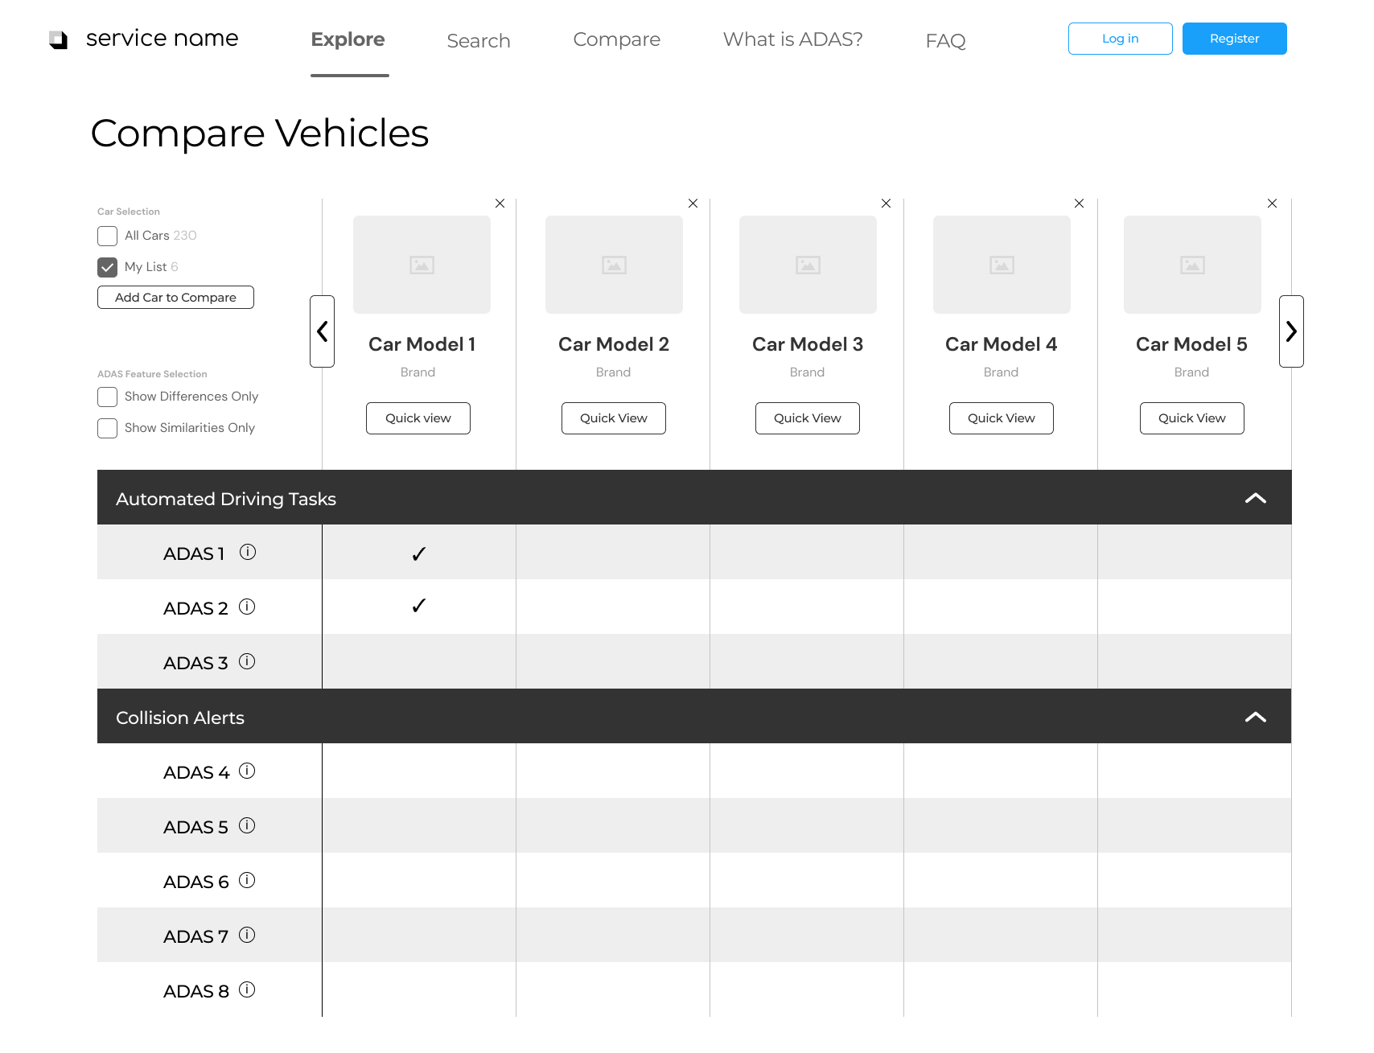Open the FAQ page

[945, 41]
